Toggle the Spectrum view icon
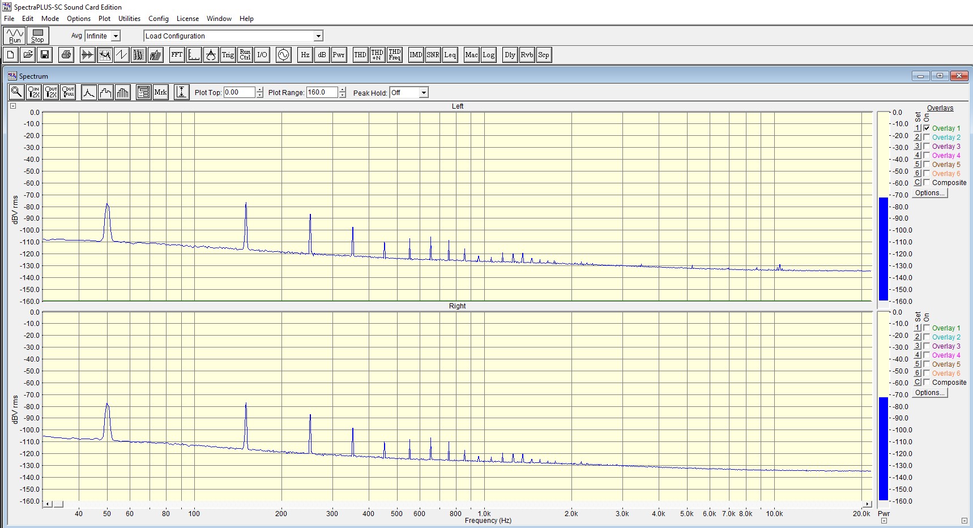973x528 pixels. tap(104, 55)
